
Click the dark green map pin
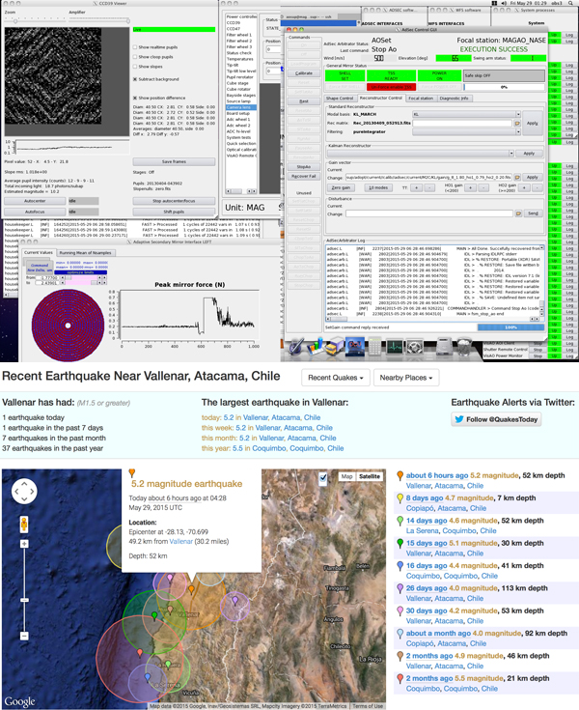click(154, 615)
